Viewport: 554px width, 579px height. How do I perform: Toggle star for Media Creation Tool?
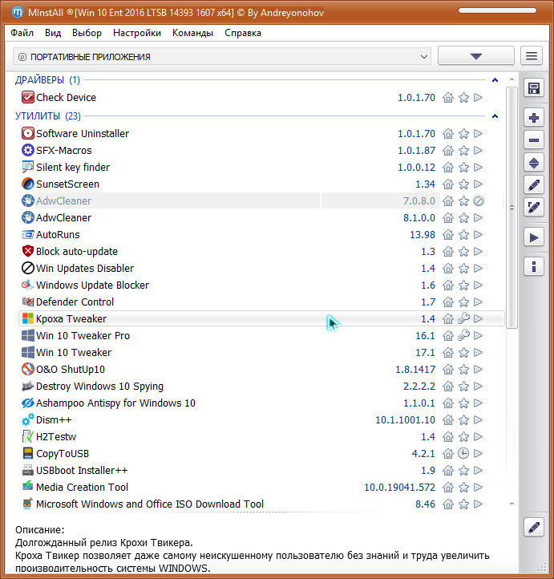click(x=463, y=488)
